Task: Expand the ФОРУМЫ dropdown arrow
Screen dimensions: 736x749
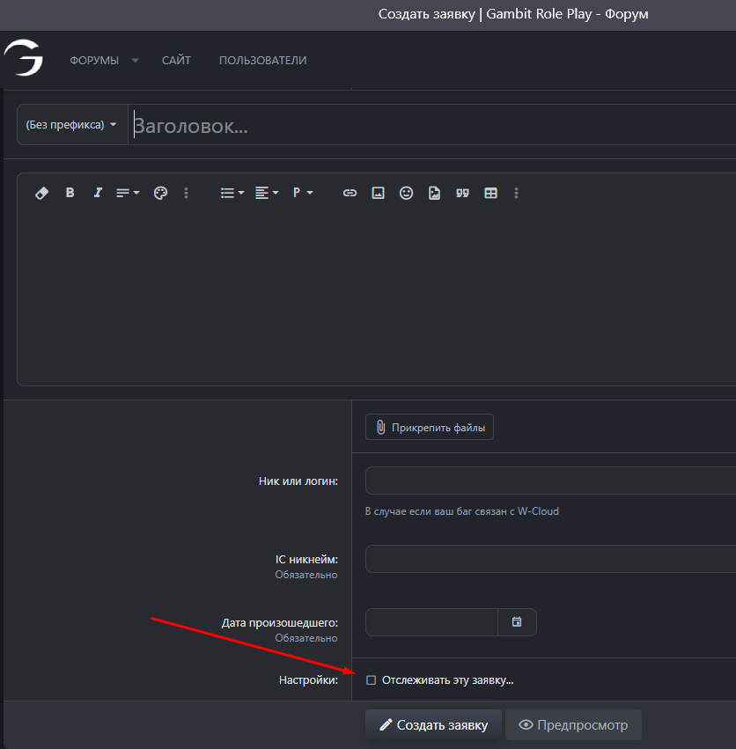Action: point(136,60)
